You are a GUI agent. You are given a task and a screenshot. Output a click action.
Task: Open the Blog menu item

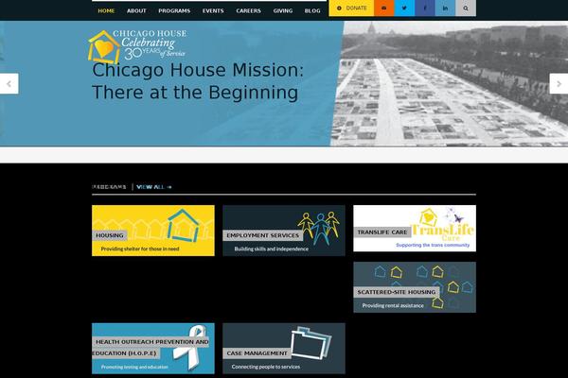click(312, 10)
